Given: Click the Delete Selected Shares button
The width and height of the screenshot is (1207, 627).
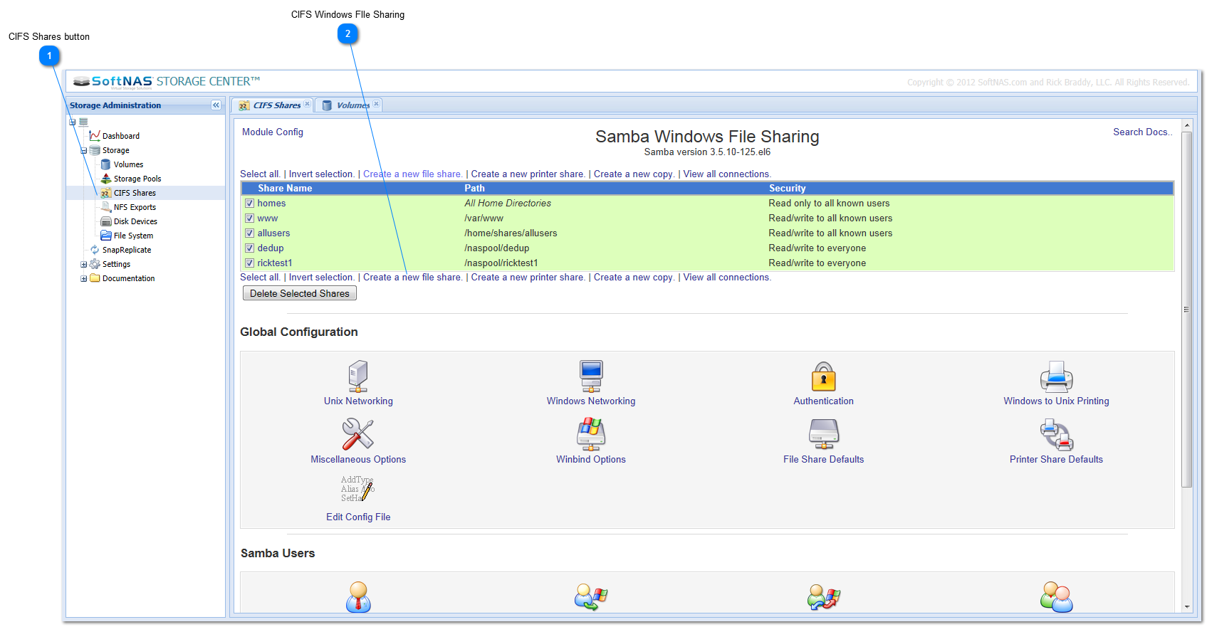Looking at the screenshot, I should pos(300,293).
